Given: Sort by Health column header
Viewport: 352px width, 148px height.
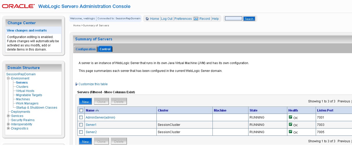Looking at the screenshot, I should 293,110.
